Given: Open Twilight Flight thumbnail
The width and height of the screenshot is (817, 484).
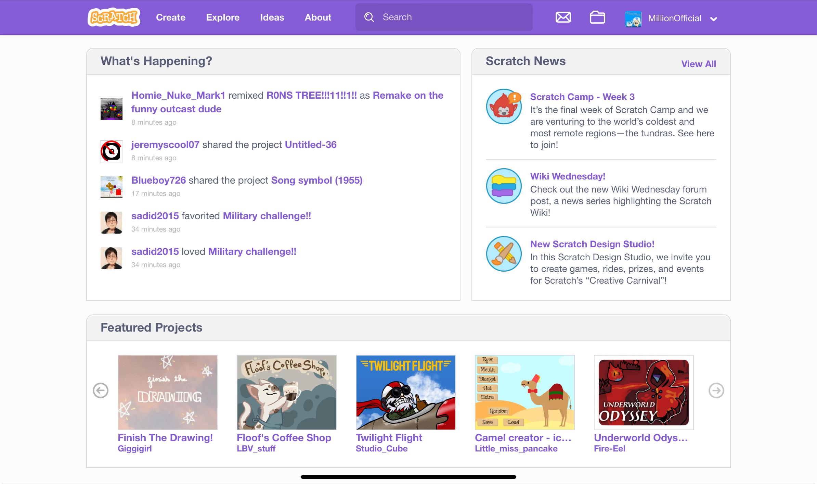Looking at the screenshot, I should 406,393.
